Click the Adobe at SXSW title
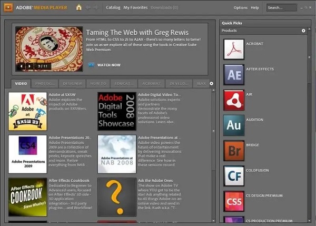This screenshot has height=226, width=316. pos(62,94)
